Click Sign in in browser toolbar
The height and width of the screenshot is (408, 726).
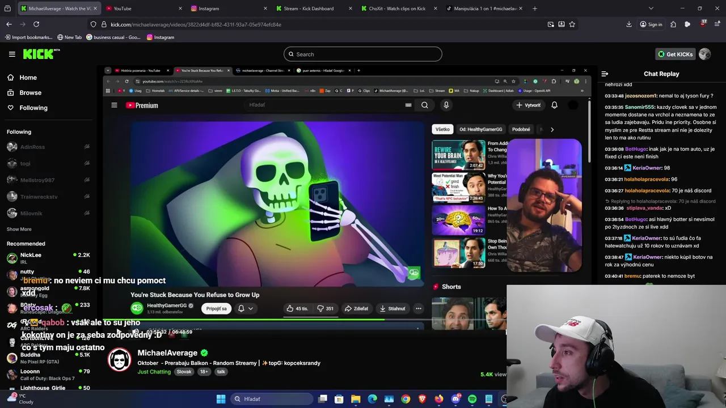coord(651,24)
